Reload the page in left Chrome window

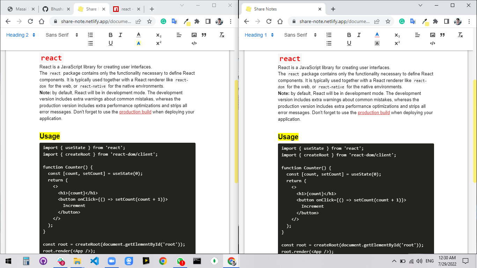(30, 21)
